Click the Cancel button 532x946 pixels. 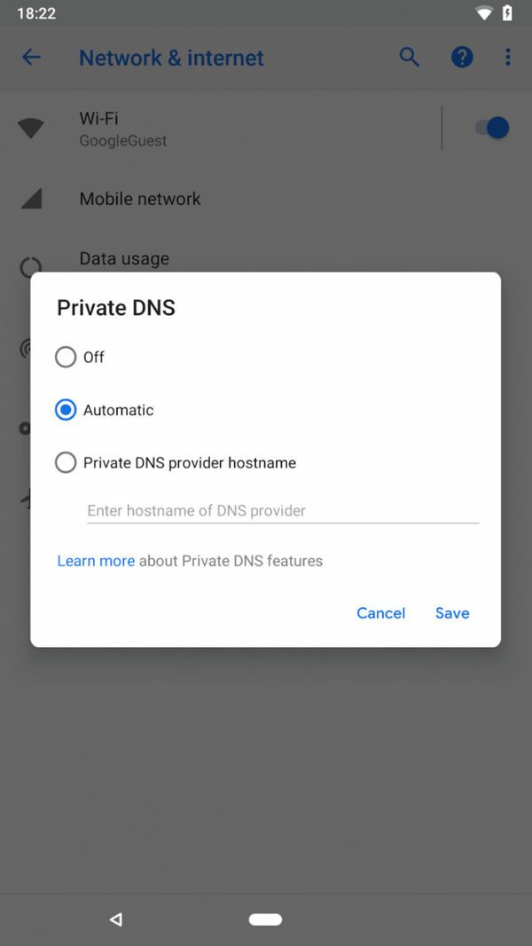coord(380,613)
